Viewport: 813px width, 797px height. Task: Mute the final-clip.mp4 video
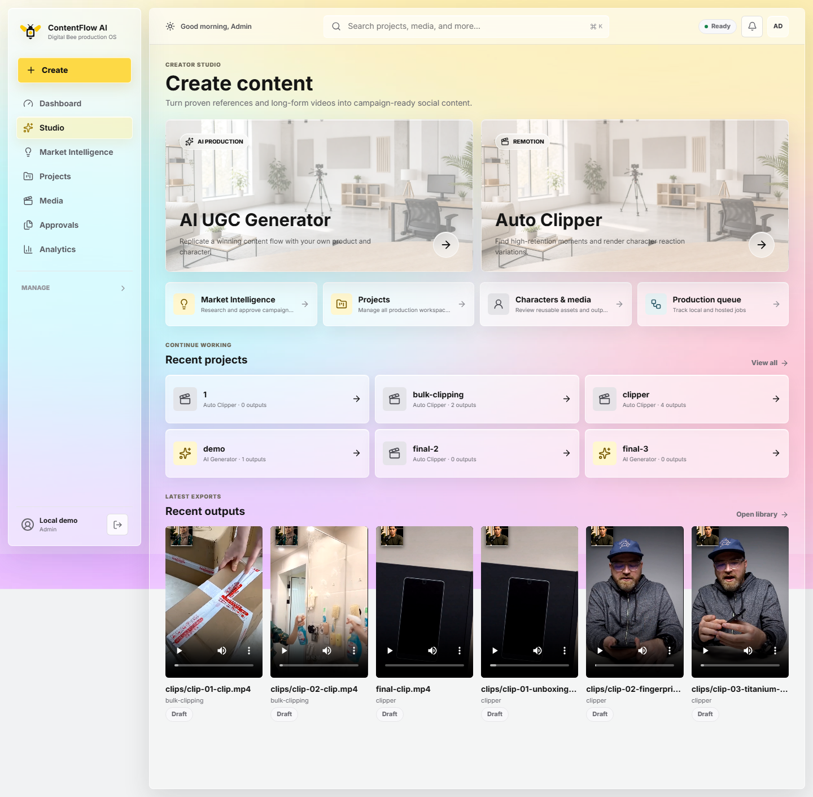(432, 651)
